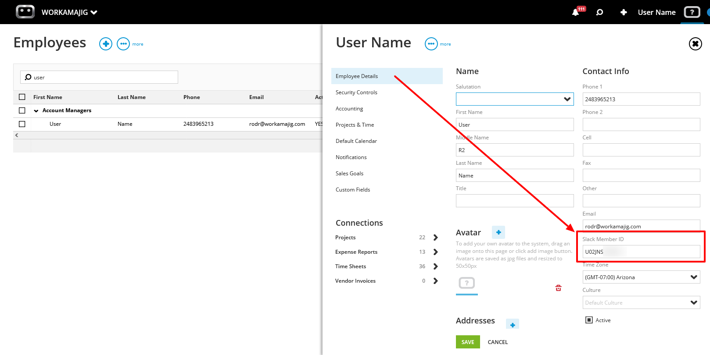Click the Email input field in Contact Info
Screen dimensions: 710x355
coord(641,226)
